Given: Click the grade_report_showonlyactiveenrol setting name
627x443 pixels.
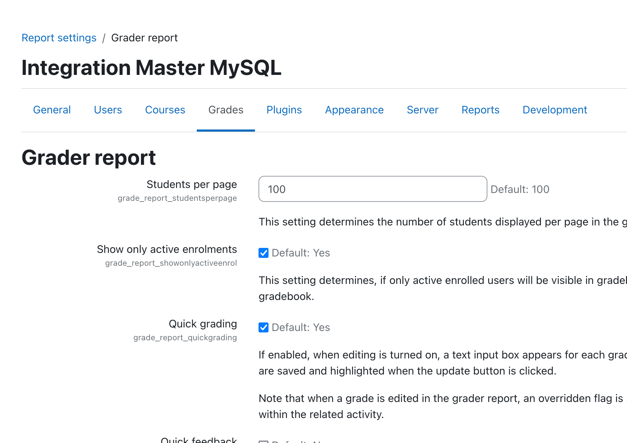Looking at the screenshot, I should [x=171, y=263].
